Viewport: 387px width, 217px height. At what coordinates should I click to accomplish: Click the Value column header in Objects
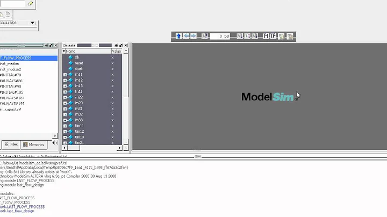tap(117, 51)
